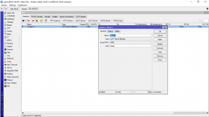Open New WinBox in the sidebar
The width and height of the screenshot is (209, 117).
click(12, 83)
